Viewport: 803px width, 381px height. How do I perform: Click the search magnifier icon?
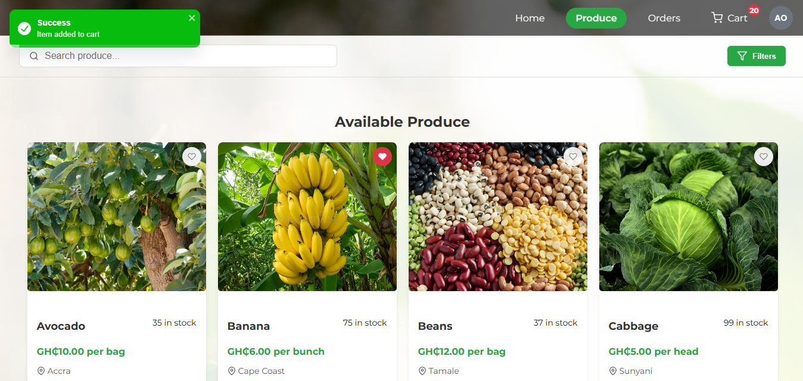[x=34, y=56]
